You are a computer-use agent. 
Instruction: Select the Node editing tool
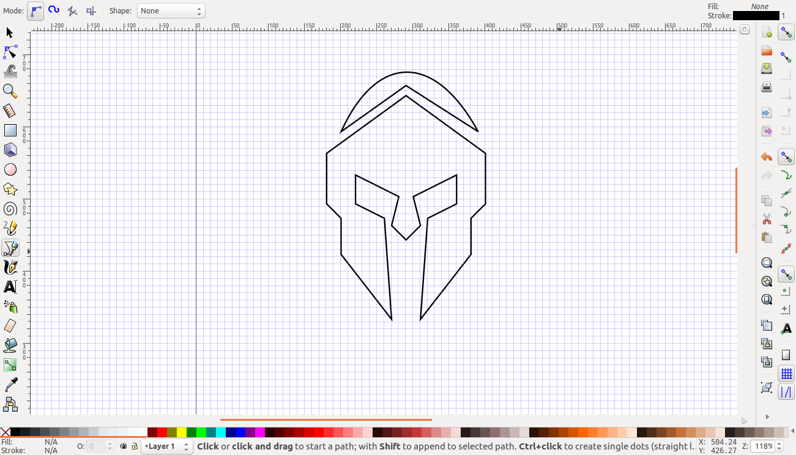[x=10, y=52]
